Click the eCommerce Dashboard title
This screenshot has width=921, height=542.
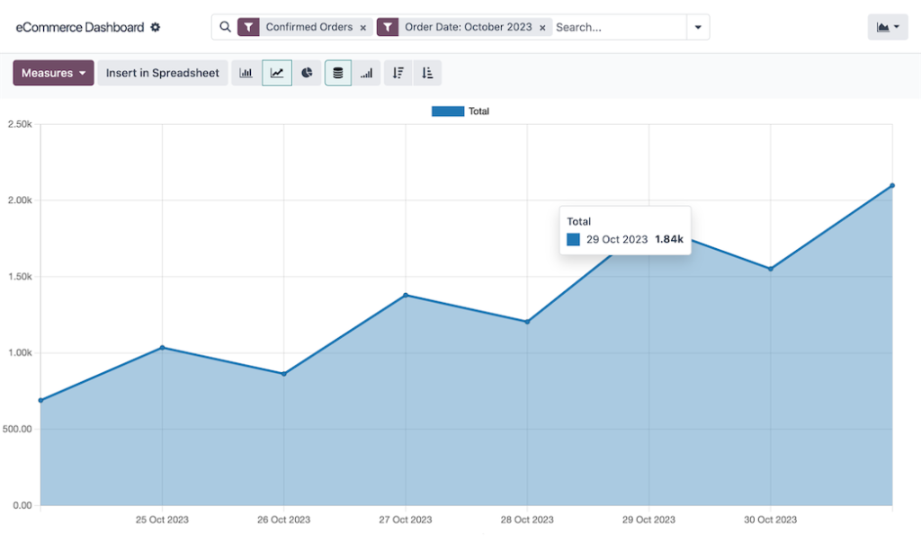point(79,27)
